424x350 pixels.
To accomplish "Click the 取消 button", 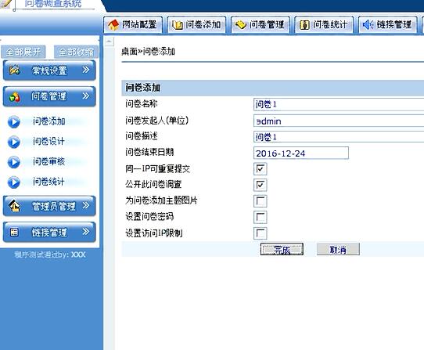I will click(x=338, y=249).
